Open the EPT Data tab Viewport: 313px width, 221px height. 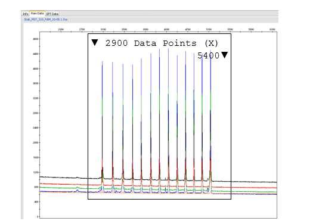[x=52, y=14]
